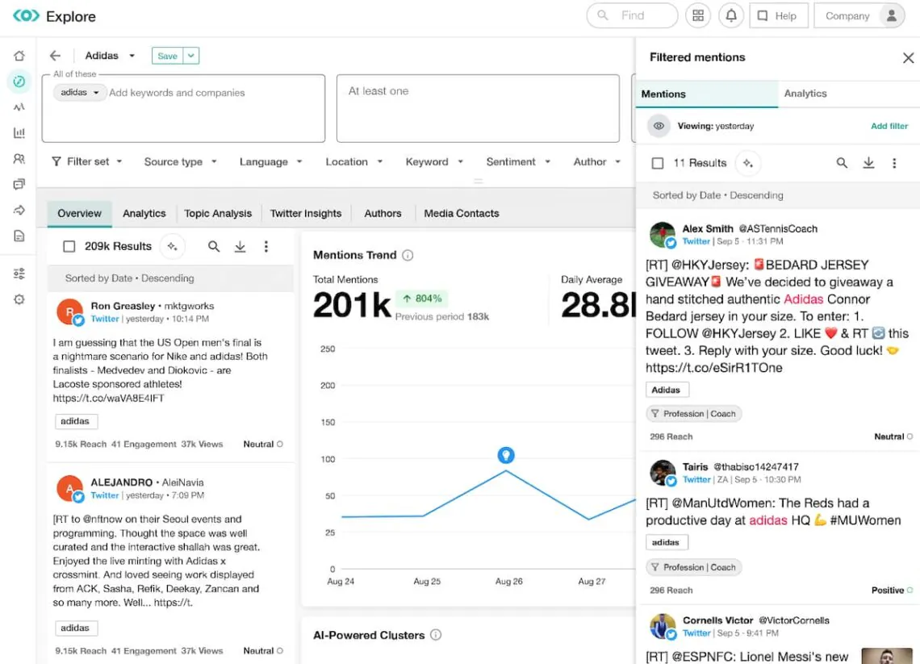Click the AI sparkle icon beside 209k Results

pyautogui.click(x=173, y=246)
